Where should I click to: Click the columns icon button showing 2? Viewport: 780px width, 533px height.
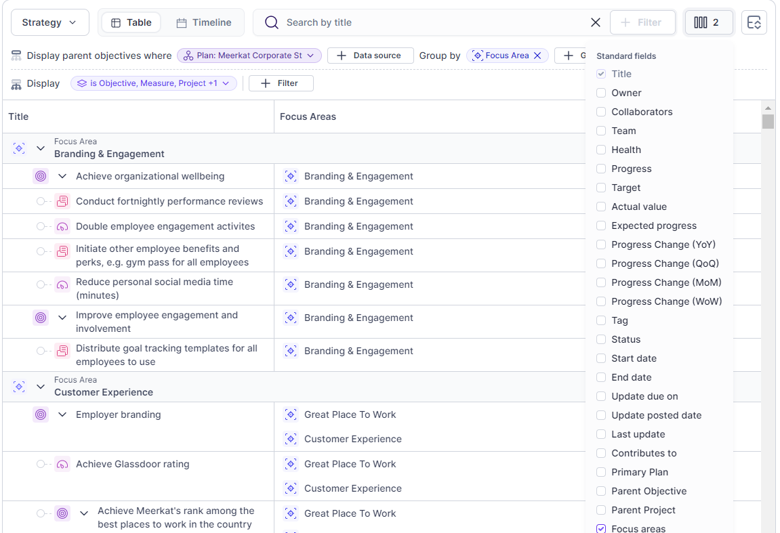coord(708,22)
